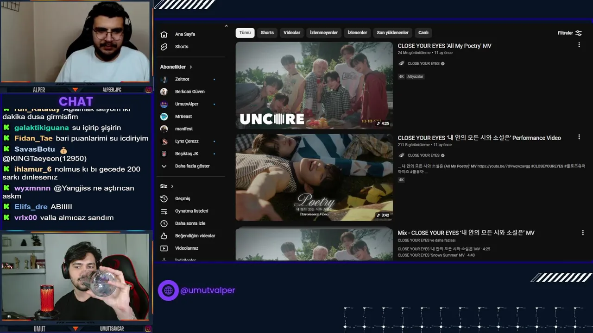Open Geçmiş history icon
593x333 pixels.
(164, 198)
